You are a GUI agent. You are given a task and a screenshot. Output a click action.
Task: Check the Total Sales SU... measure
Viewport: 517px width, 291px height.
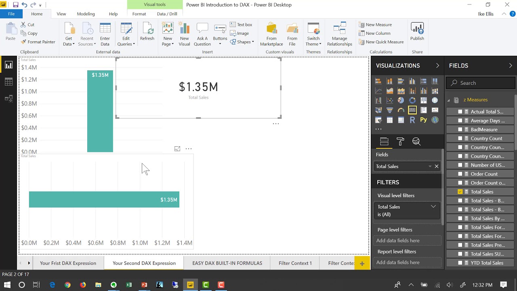460,254
